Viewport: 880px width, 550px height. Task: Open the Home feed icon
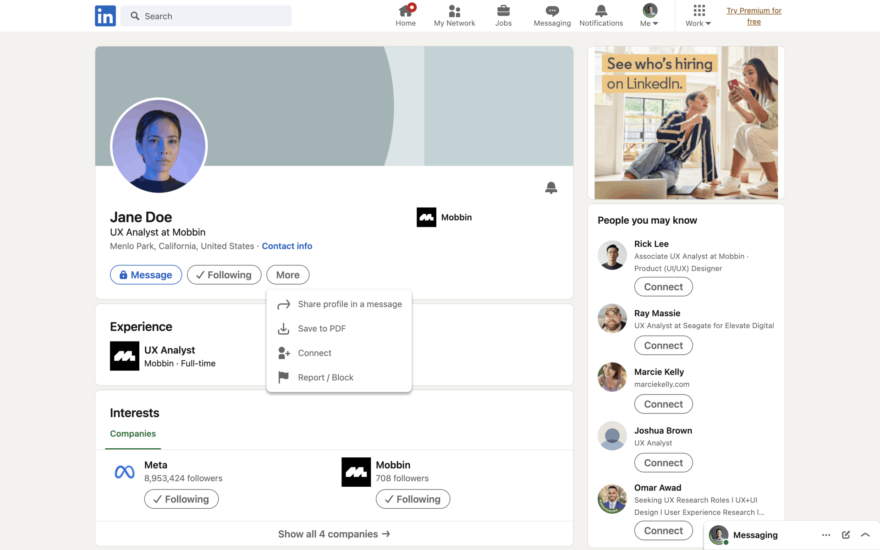tap(406, 16)
